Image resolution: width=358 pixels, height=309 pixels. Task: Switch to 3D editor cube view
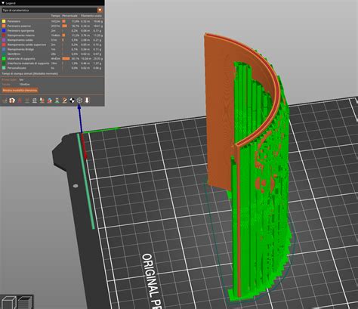pyautogui.click(x=9, y=302)
